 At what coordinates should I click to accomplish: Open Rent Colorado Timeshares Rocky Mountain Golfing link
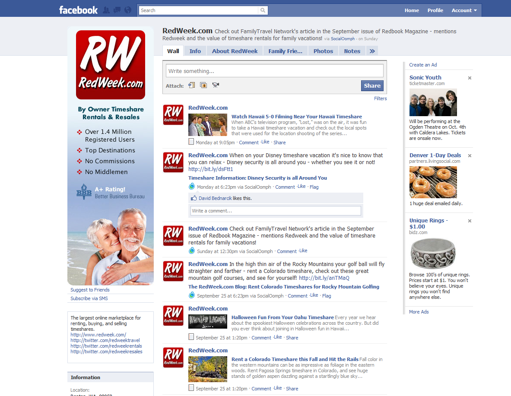point(283,287)
